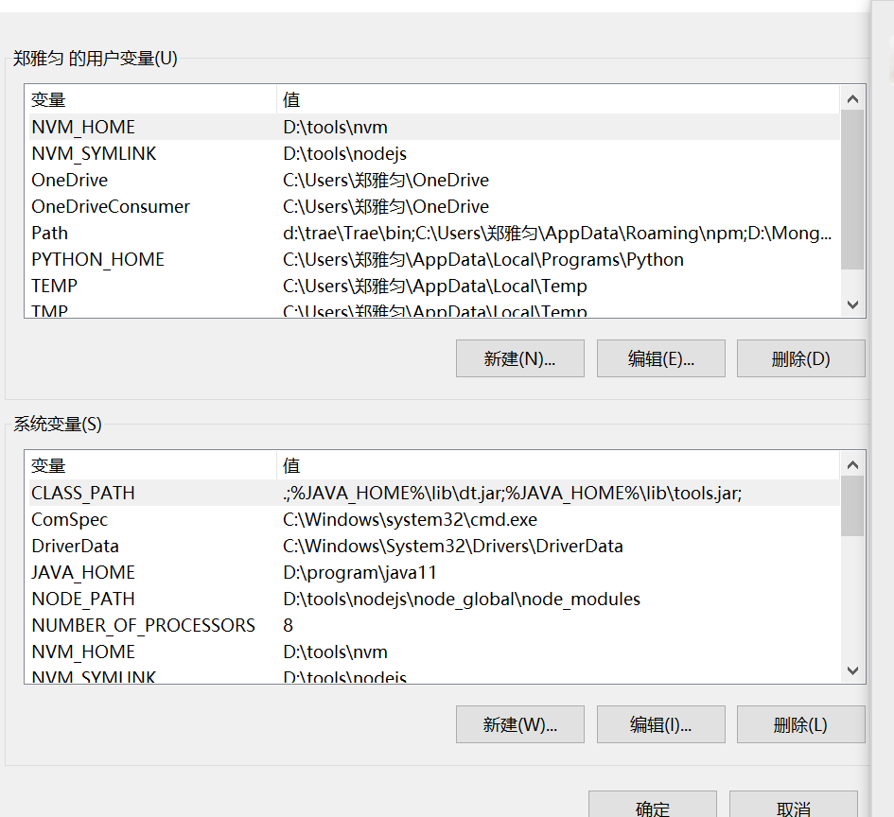Screen dimensions: 894x817
Task: Select the JAVA_HOME system variable
Action: (x=142, y=572)
